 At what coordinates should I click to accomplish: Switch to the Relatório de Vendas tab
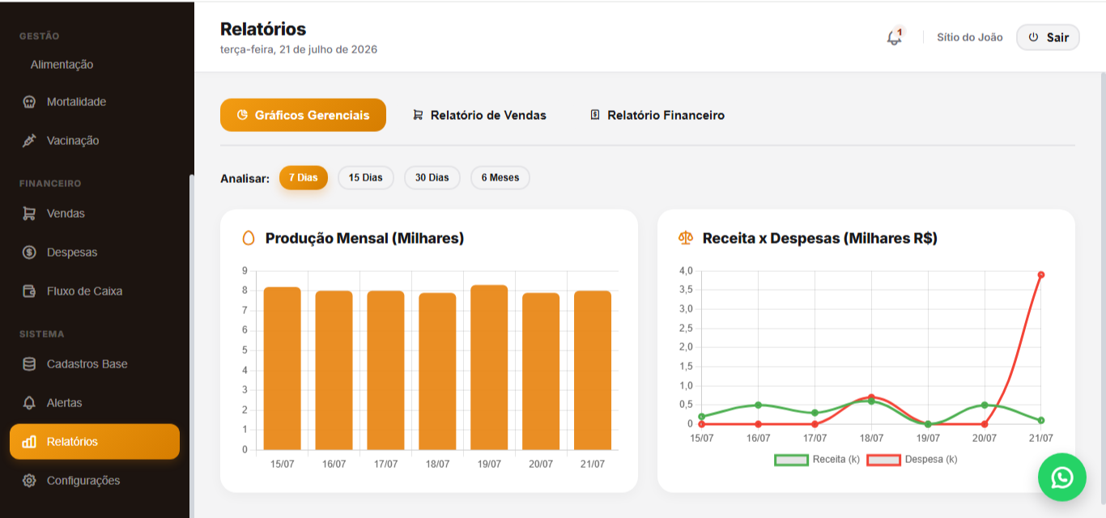(479, 115)
